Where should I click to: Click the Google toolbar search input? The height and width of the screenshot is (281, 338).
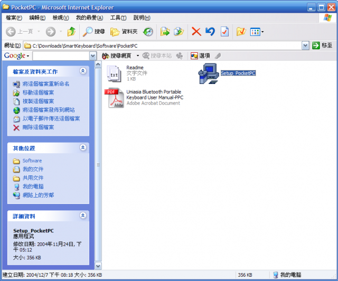coord(61,56)
